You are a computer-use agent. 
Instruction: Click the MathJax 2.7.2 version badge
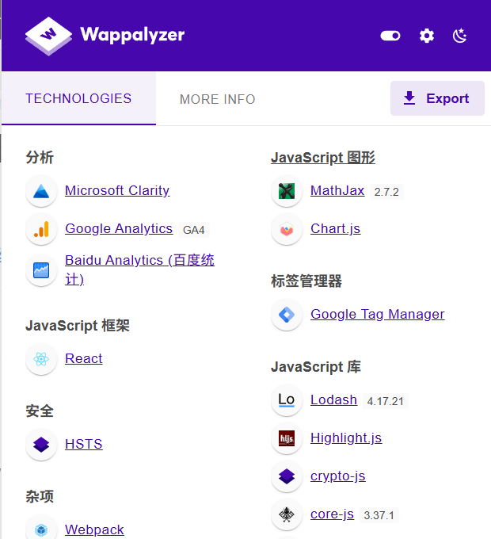(386, 192)
